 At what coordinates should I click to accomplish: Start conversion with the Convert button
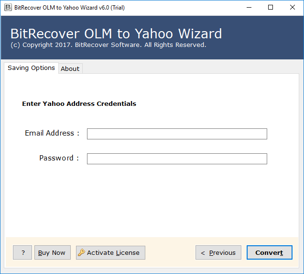[269, 252]
